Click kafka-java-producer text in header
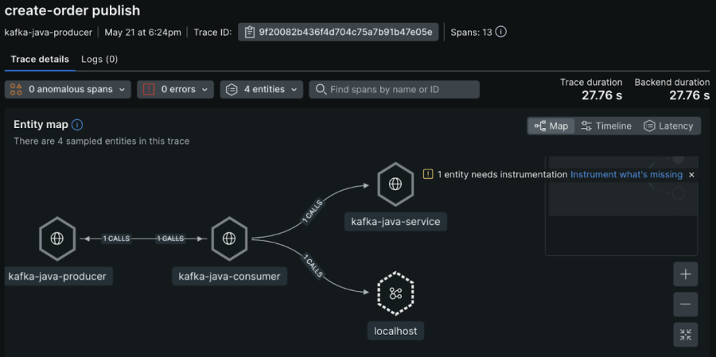 coord(48,33)
